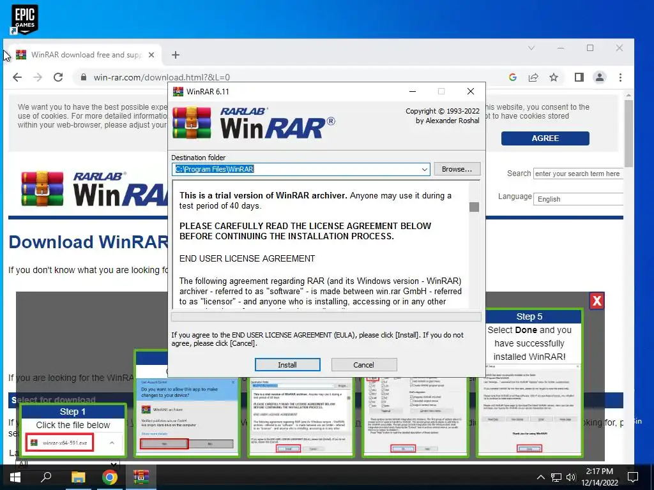This screenshot has width=654, height=490.
Task: Open the volume tray icon
Action: [x=571, y=477]
